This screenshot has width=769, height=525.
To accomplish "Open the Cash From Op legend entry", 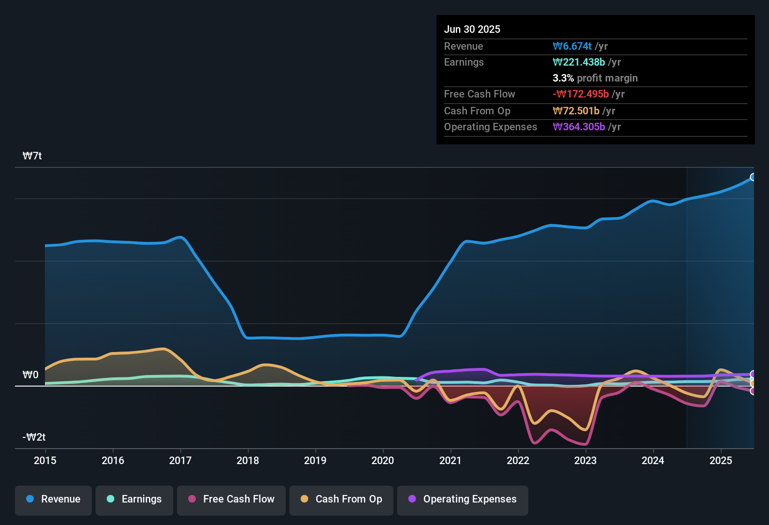I will click(341, 499).
